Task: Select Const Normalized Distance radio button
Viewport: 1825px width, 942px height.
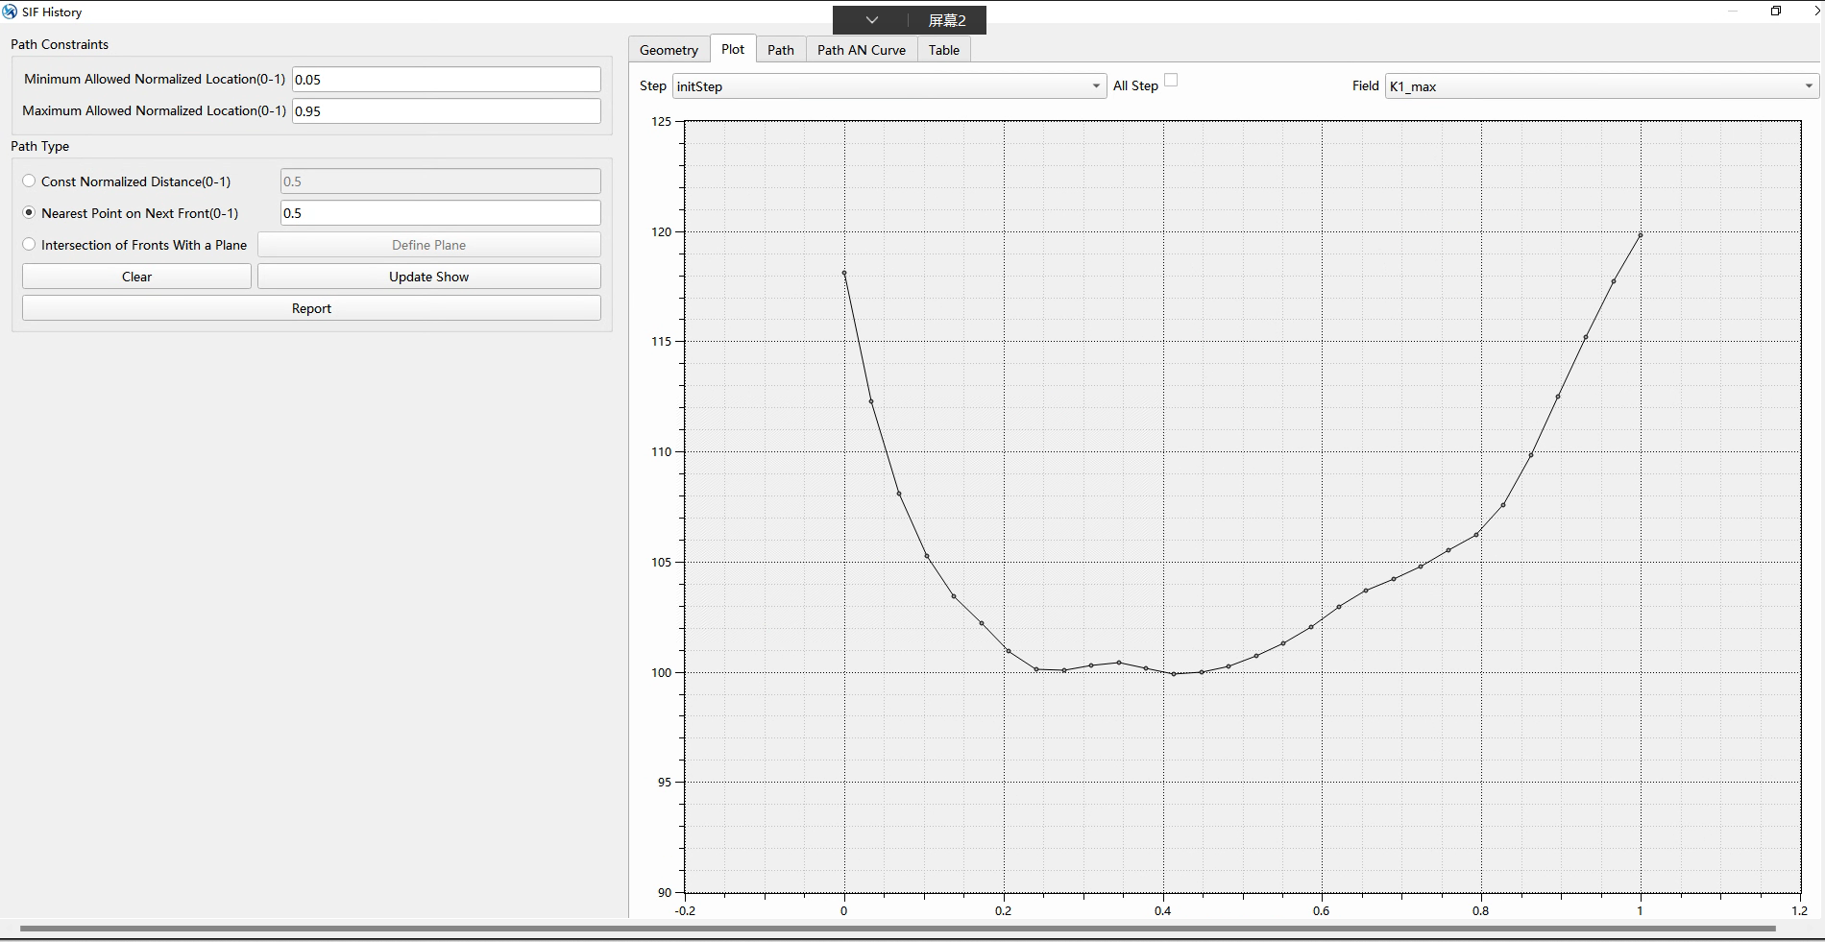Action: coord(29,181)
